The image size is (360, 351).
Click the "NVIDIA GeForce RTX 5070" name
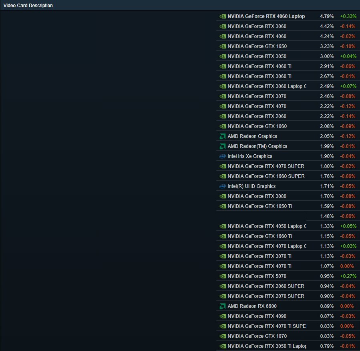point(257,276)
